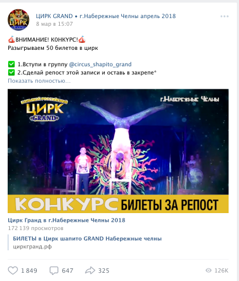
Task: Click the green checkmark beside step 2
Action: tap(12, 72)
